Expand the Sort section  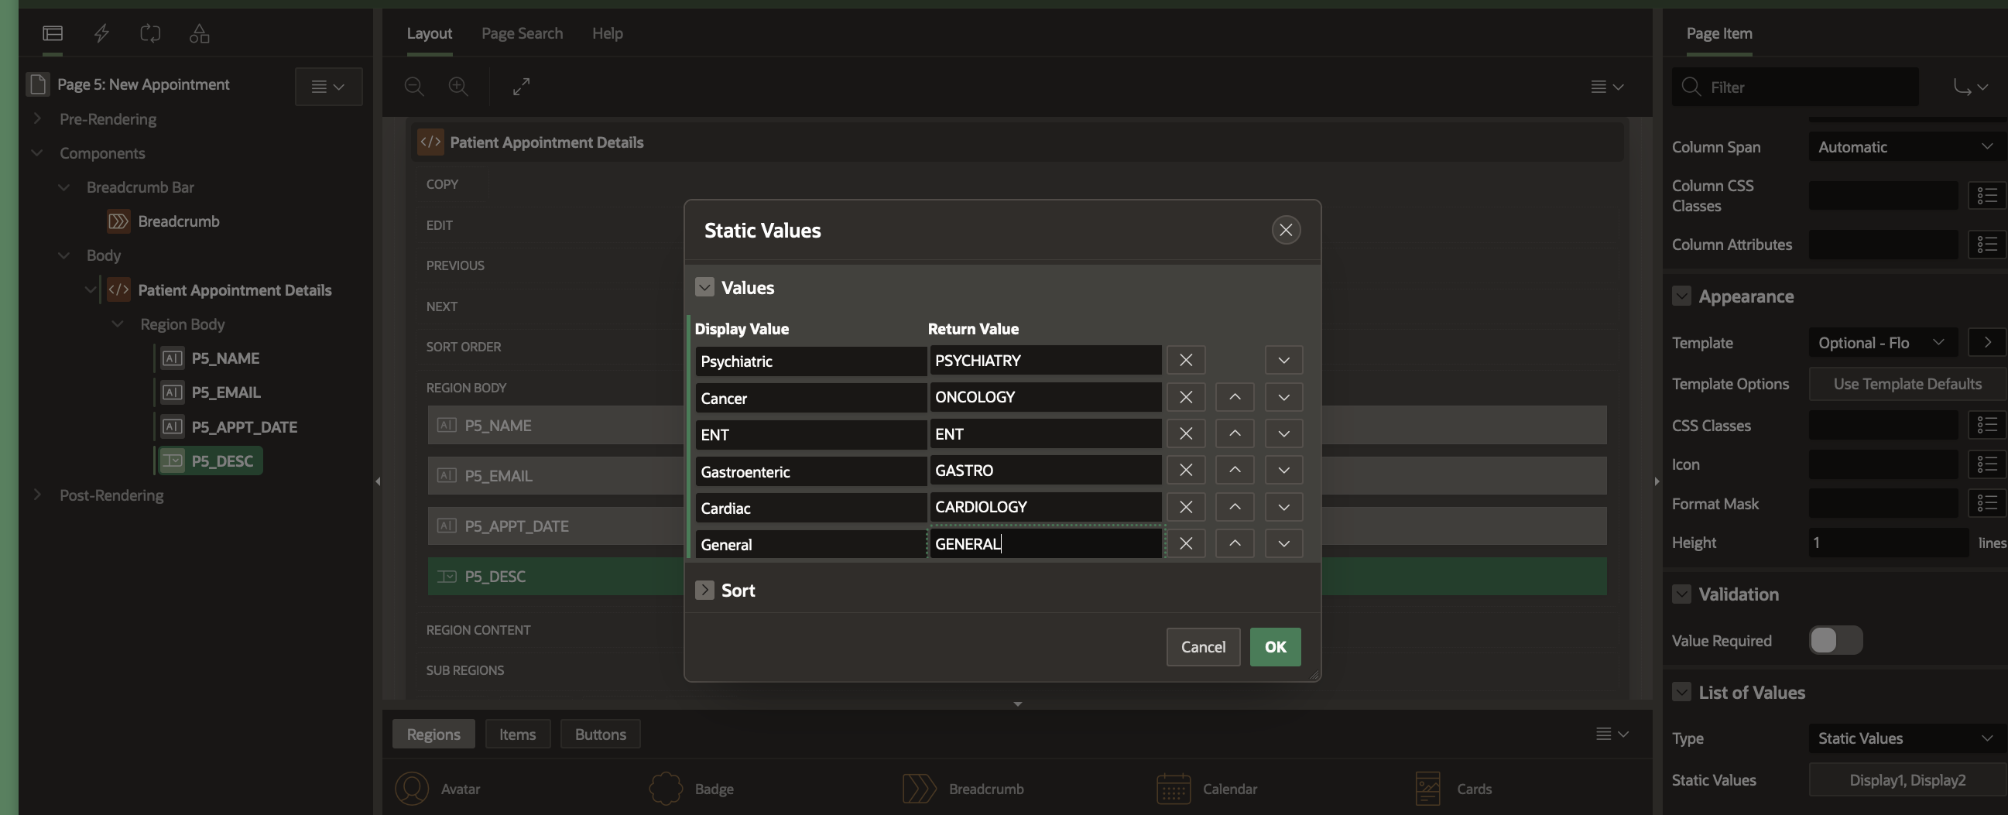point(704,591)
